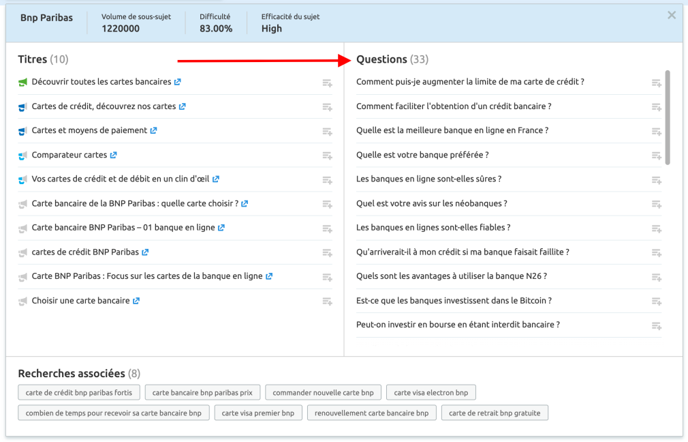Open external link for 'Cartes de crédit, découvrez nos cartes'
The image size is (688, 442).
[182, 106]
